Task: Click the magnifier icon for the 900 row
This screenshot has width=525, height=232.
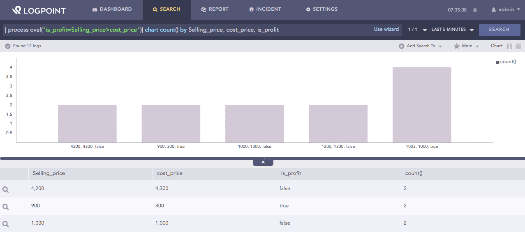Action: click(x=6, y=207)
